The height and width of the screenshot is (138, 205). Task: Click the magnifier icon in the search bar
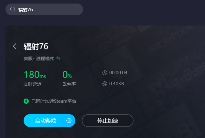13,9
